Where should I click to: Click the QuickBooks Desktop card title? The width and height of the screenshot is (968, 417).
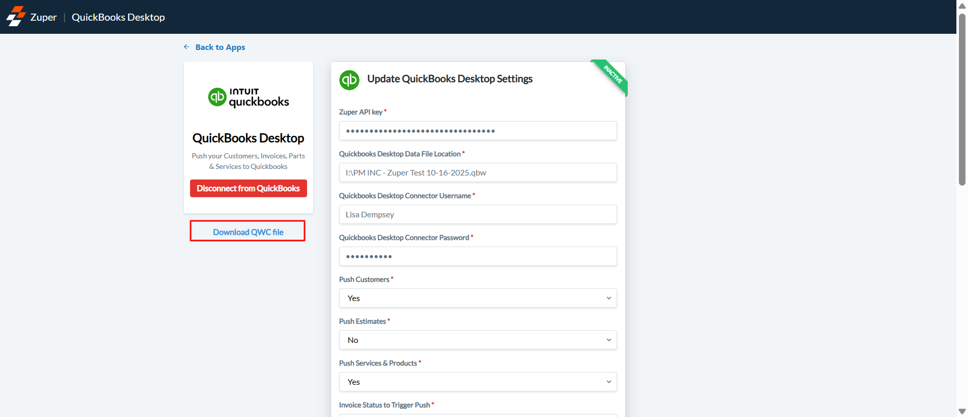(x=249, y=138)
